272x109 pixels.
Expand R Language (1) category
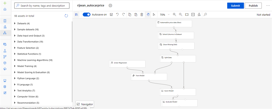coord(15,85)
